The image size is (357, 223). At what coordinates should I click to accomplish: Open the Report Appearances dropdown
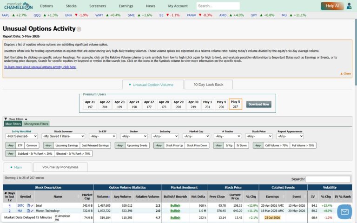[x=290, y=136]
